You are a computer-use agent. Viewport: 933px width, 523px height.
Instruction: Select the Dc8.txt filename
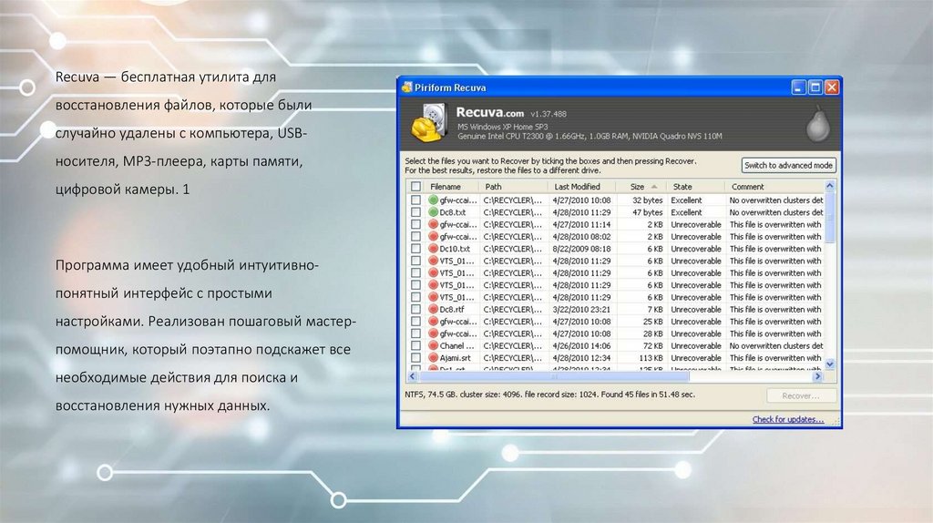[x=453, y=212]
